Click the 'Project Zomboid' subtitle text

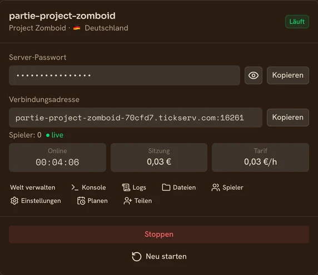pyautogui.click(x=37, y=28)
